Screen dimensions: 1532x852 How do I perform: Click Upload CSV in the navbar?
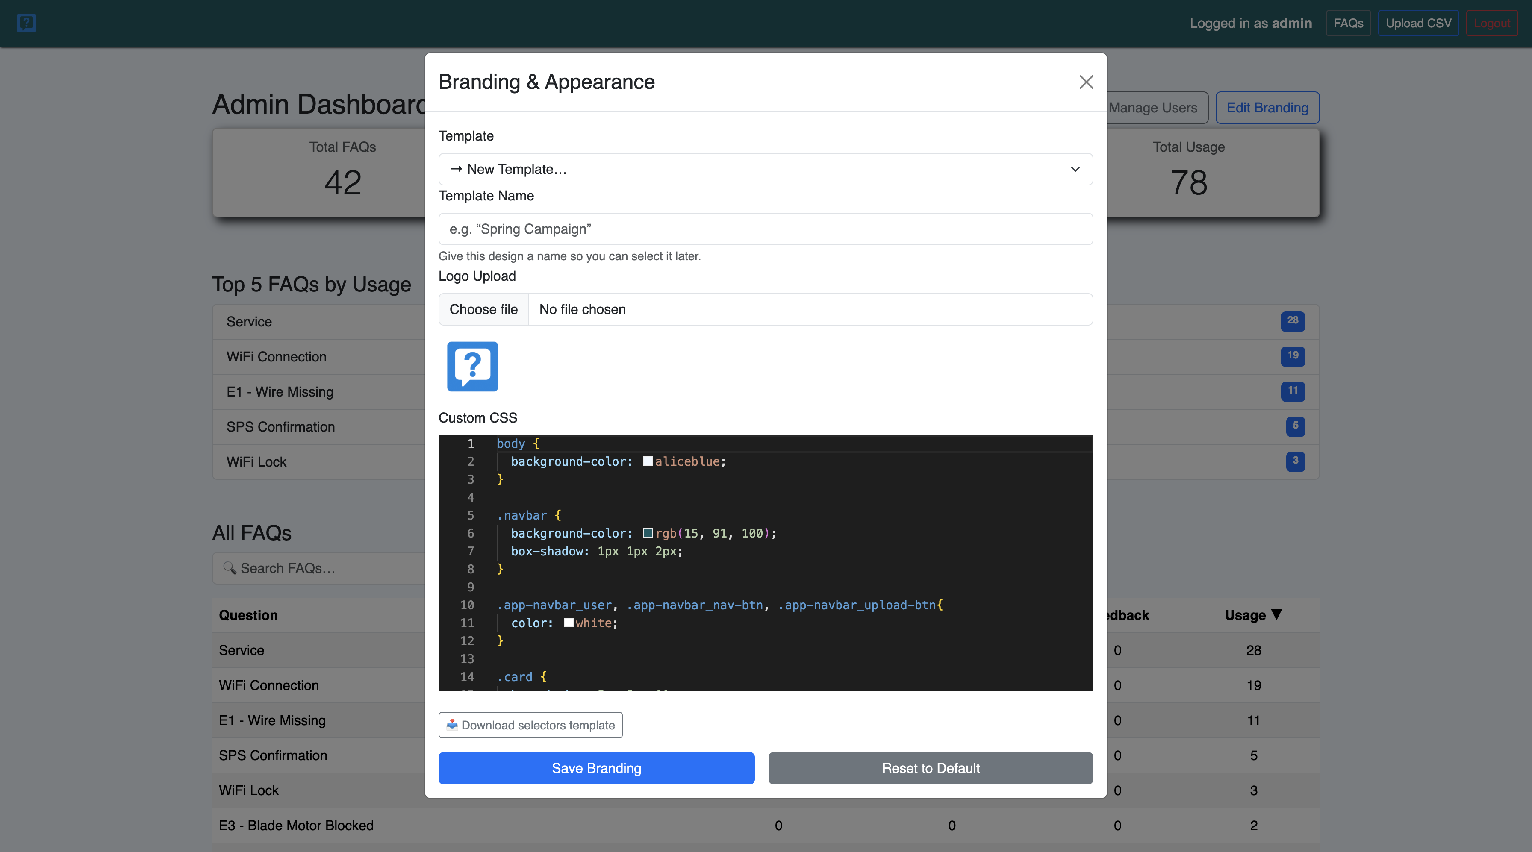[1418, 23]
